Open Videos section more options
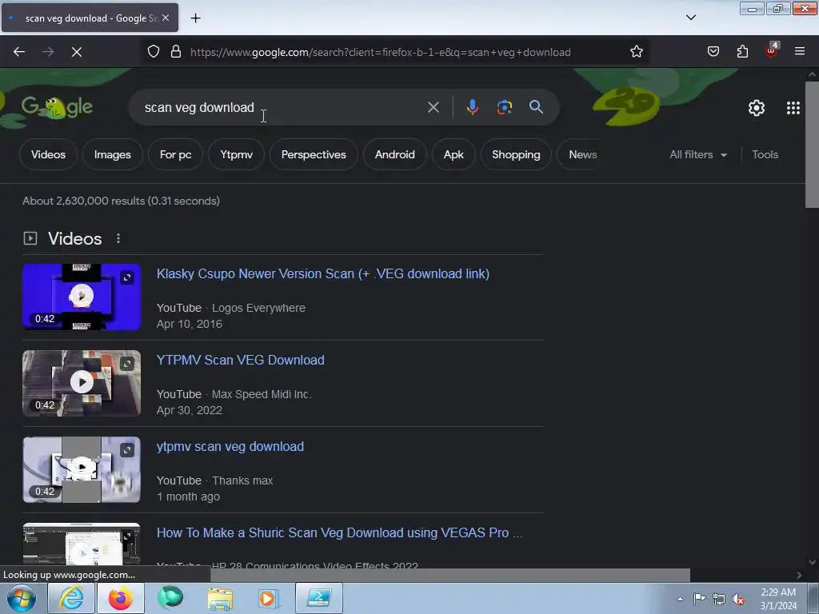Screen dimensions: 819x614 118,238
